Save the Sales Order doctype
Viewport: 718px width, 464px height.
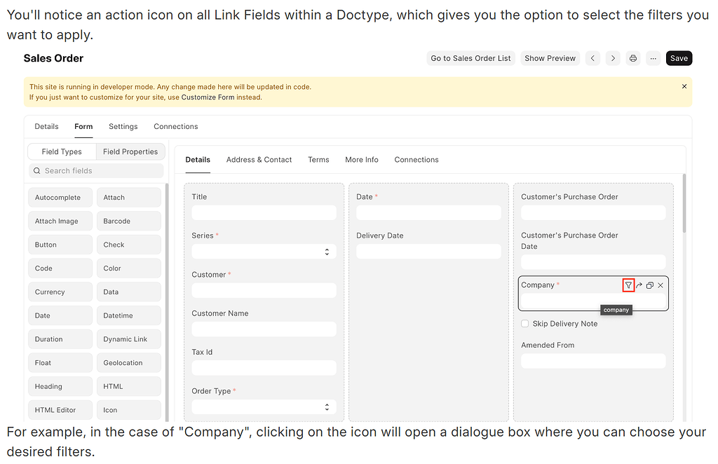pos(678,58)
